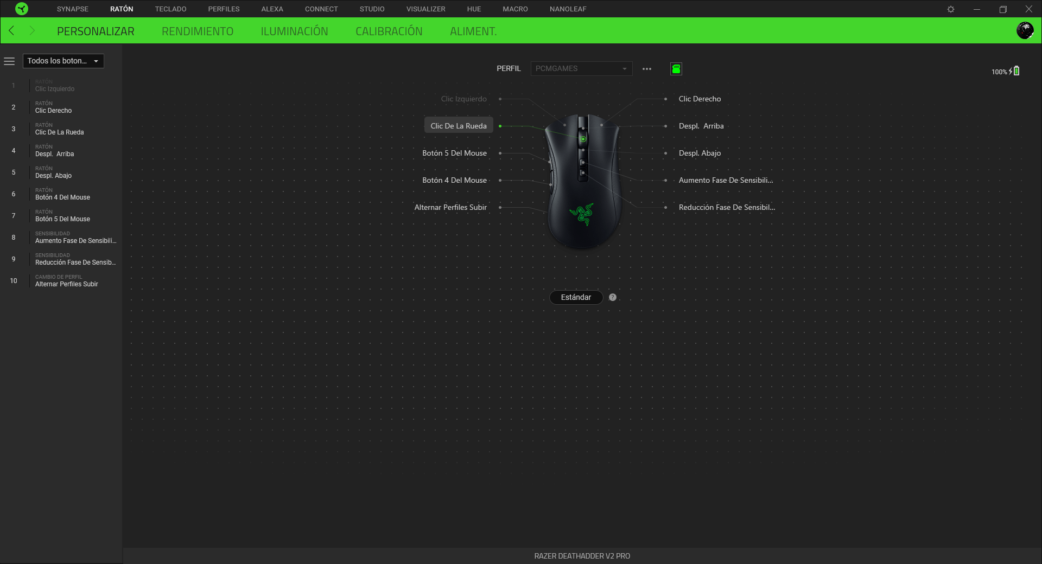Show help for Estándar mode
This screenshot has height=564, width=1042.
pos(613,297)
